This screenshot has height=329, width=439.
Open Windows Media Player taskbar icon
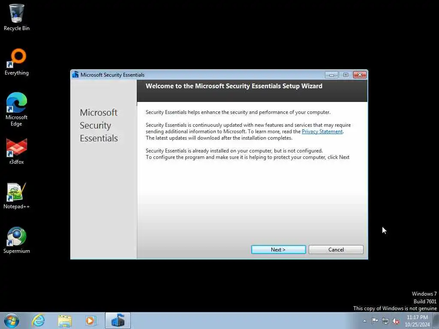click(91, 320)
